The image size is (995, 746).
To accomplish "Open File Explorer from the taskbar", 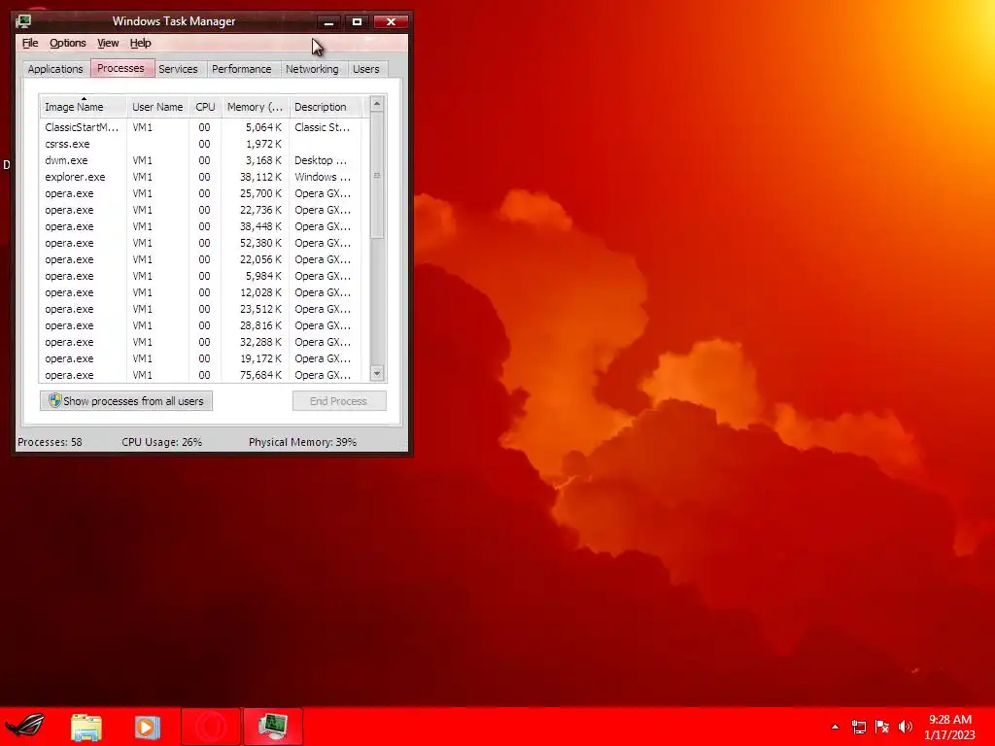I will pos(86,727).
